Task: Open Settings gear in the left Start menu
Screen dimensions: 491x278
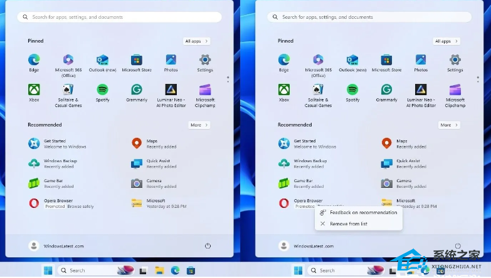Action: 205,63
